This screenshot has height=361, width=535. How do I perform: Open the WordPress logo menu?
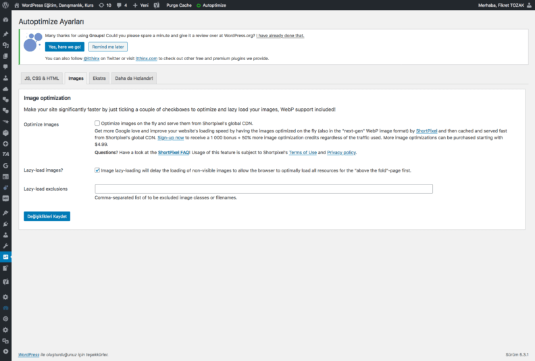(5, 5)
